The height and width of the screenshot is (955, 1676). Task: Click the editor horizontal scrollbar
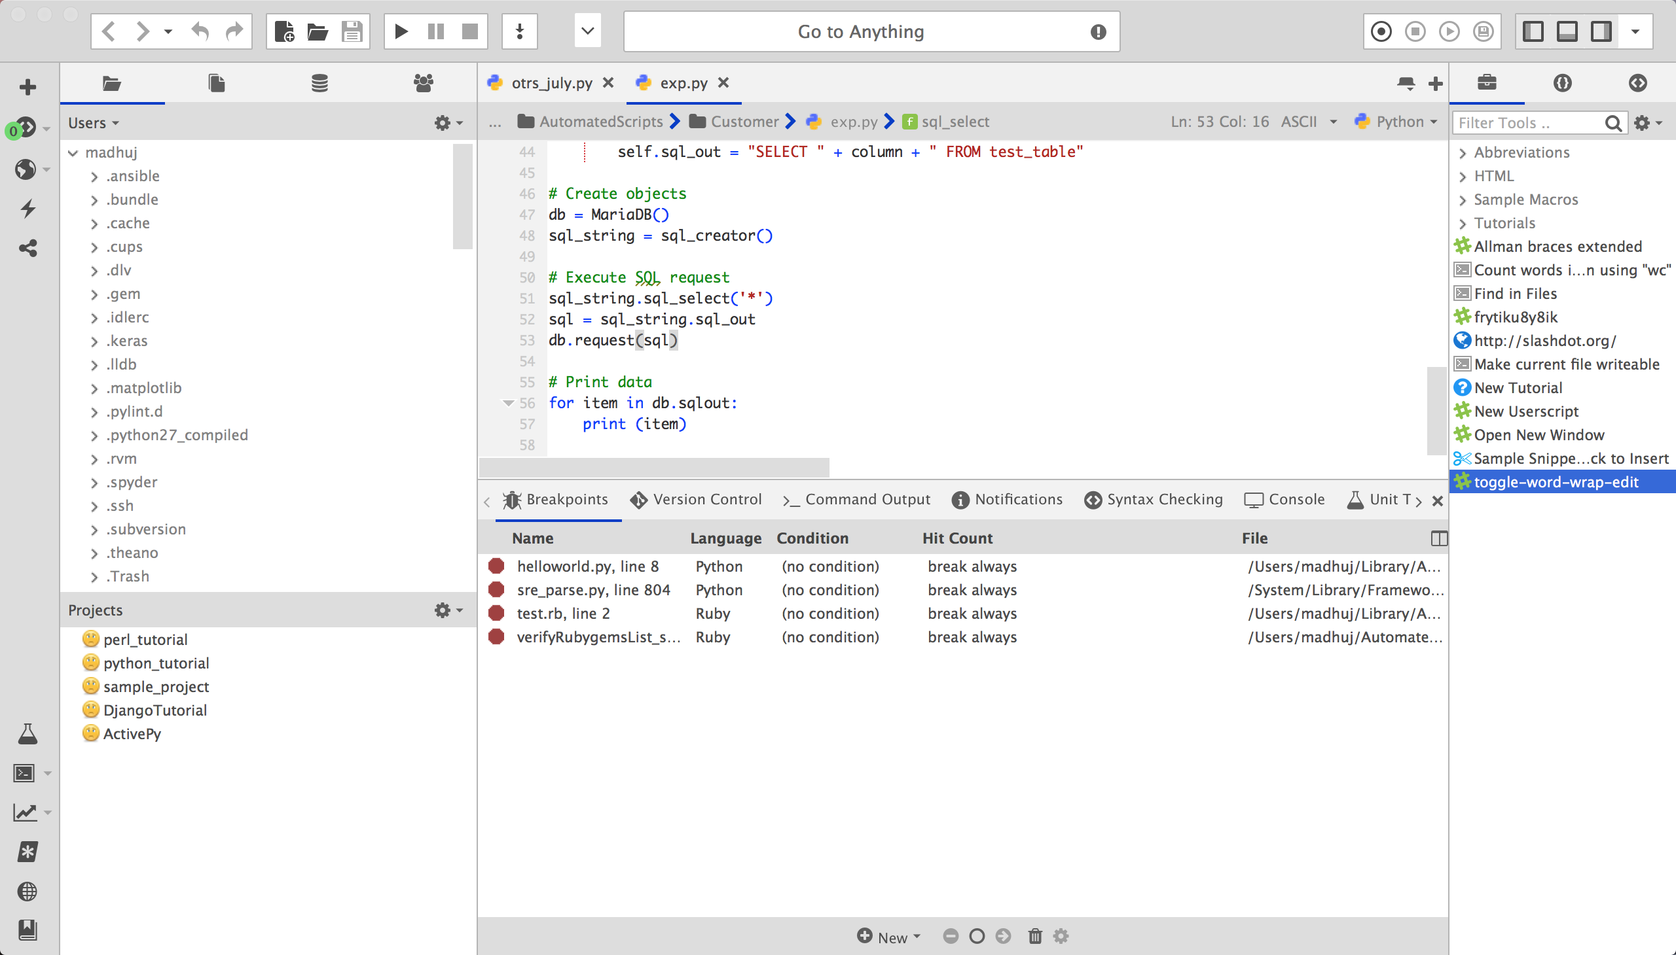[x=653, y=467]
